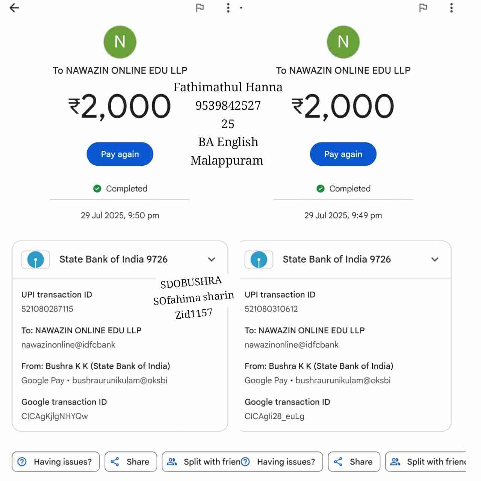Flag the right payment receipt
The width and height of the screenshot is (481, 481).
[423, 8]
